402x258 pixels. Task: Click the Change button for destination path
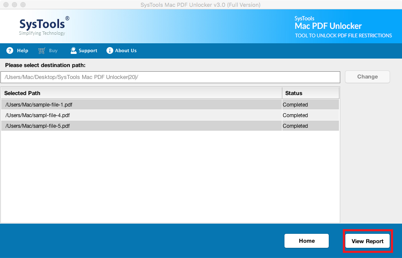coord(367,77)
